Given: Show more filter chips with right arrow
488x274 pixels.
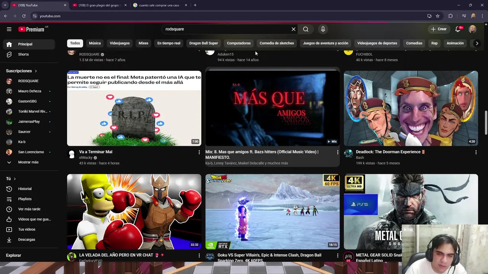Looking at the screenshot, I should pos(477,43).
